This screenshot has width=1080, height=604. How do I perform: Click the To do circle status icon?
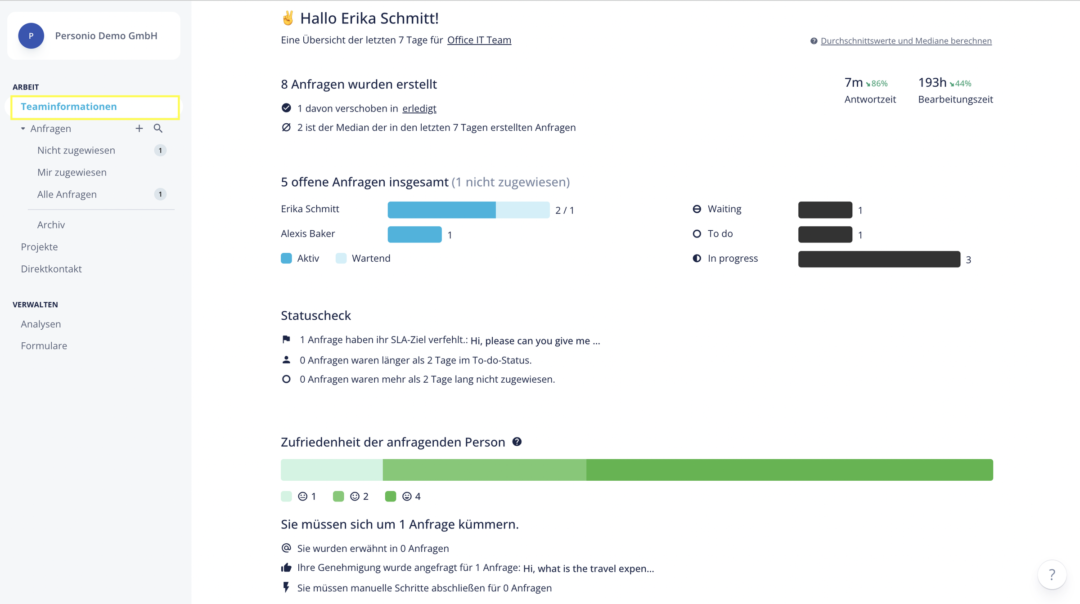(x=697, y=234)
